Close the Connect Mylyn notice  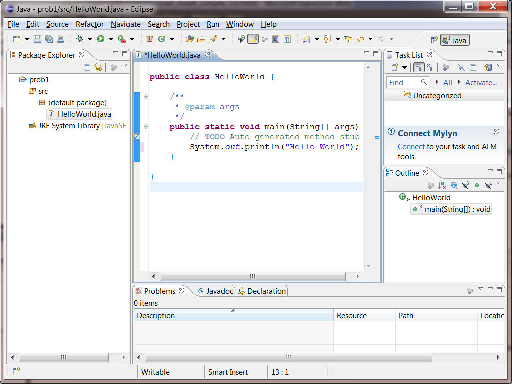(496, 132)
